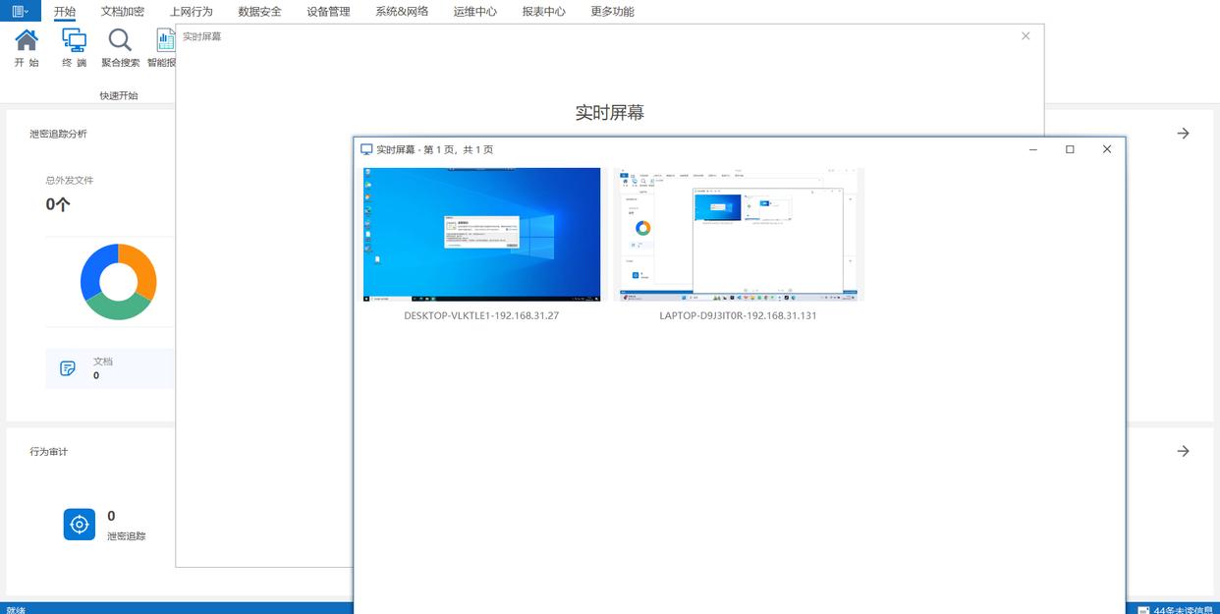
Task: Click arrow icon beside 泄密追踪分析 panel
Action: pos(1183,134)
